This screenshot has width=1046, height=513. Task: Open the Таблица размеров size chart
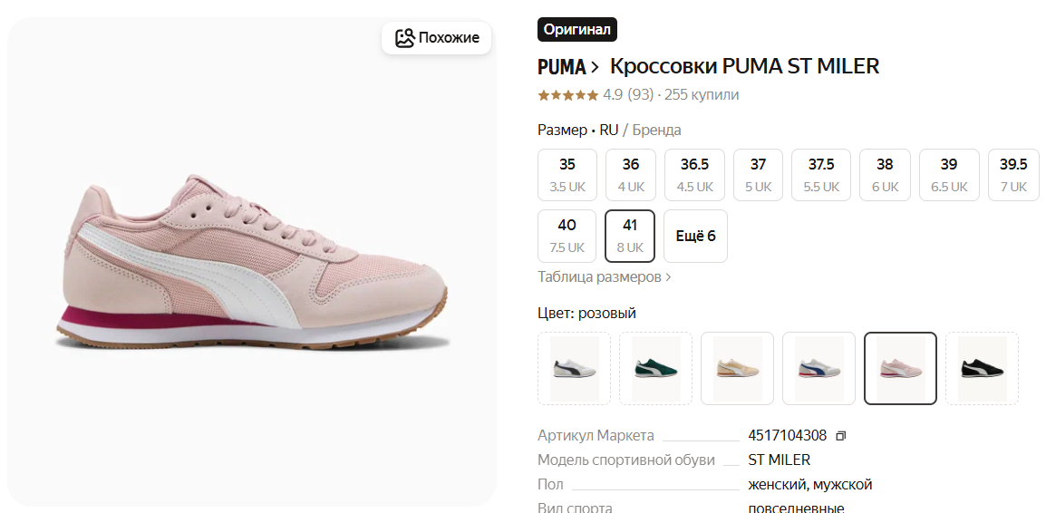[x=604, y=277]
